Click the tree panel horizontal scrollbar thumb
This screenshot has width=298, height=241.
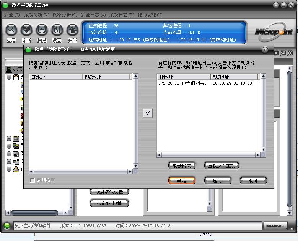pos(34,213)
